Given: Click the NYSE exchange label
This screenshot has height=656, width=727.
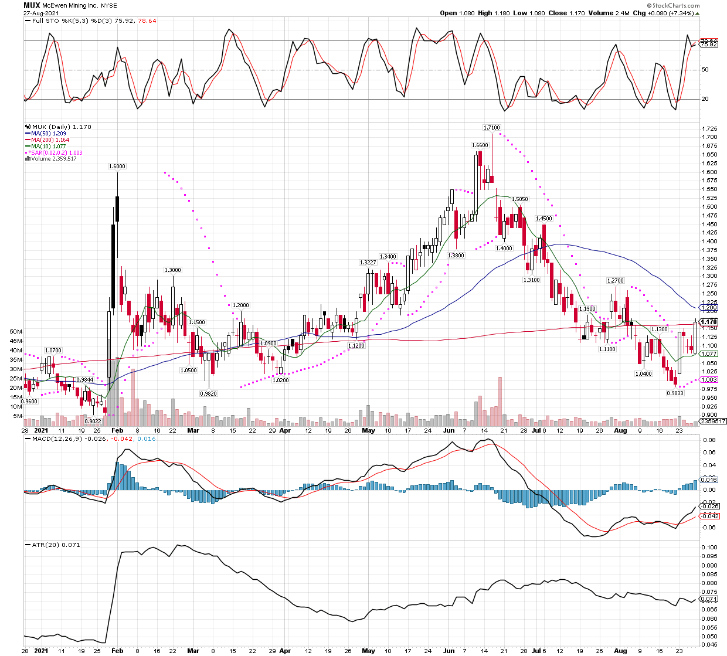Looking at the screenshot, I should click(108, 5).
